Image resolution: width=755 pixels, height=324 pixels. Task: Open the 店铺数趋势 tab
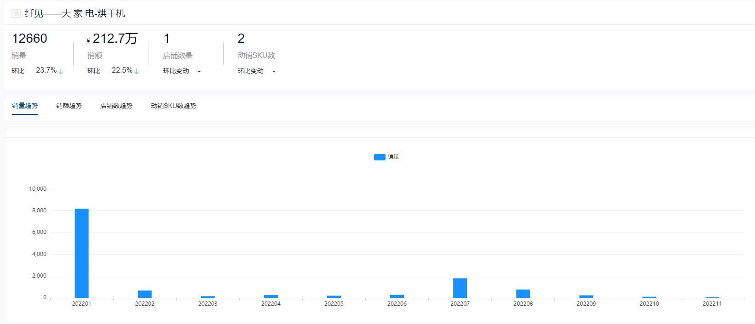(x=116, y=106)
